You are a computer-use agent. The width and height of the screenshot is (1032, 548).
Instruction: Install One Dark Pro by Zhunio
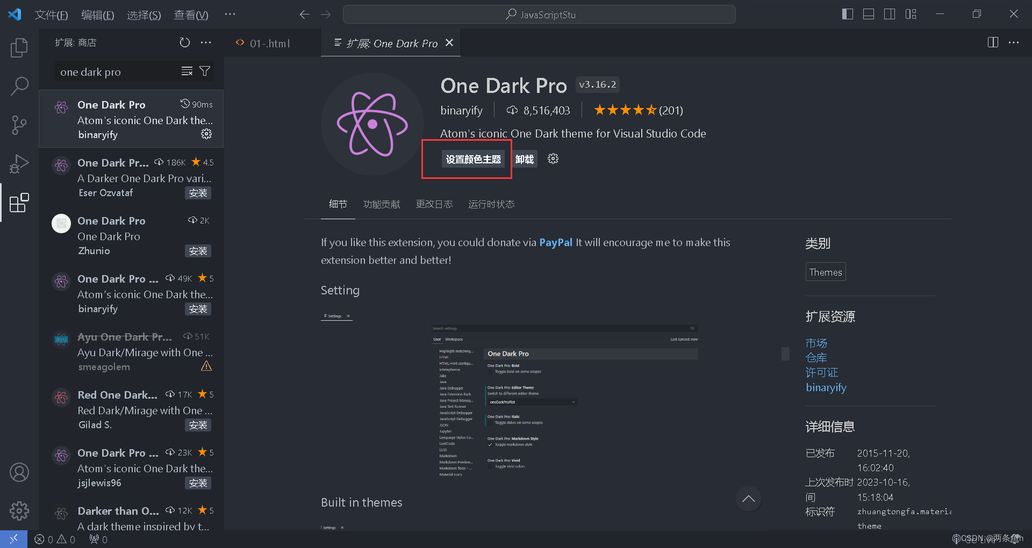(x=198, y=251)
